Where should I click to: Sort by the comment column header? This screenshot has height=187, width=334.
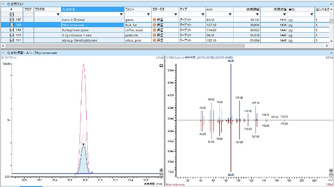click(138, 9)
